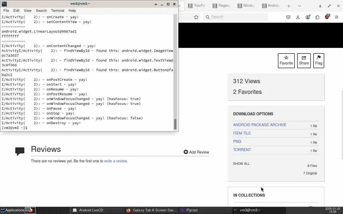This screenshot has height=214, width=343.
Task: Open the Pocket save icon in Firefox
Action: point(288,17)
